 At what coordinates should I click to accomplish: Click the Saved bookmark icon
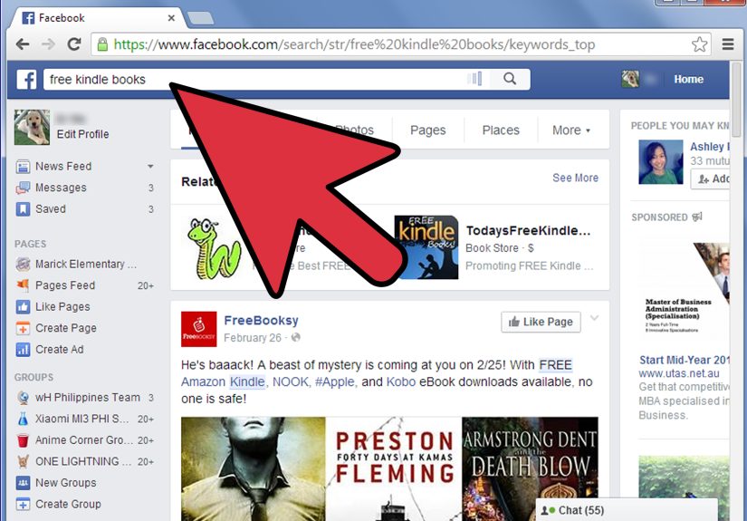click(x=23, y=208)
